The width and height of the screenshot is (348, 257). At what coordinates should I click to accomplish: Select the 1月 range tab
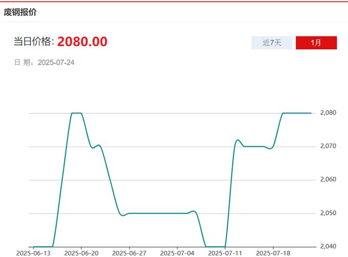pyautogui.click(x=316, y=43)
